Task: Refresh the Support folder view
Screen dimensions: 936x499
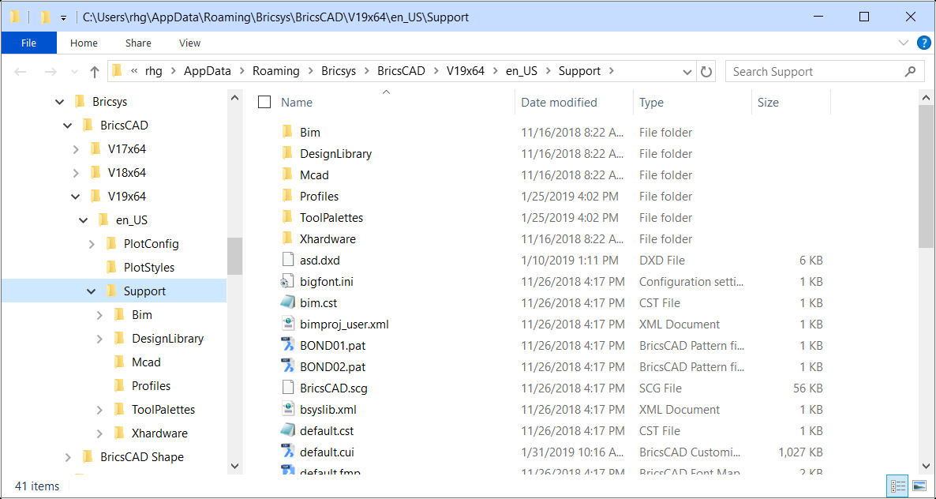Action: (x=706, y=72)
